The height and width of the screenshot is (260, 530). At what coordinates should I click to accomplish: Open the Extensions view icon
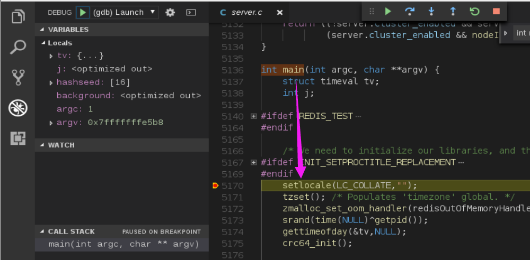click(x=18, y=138)
